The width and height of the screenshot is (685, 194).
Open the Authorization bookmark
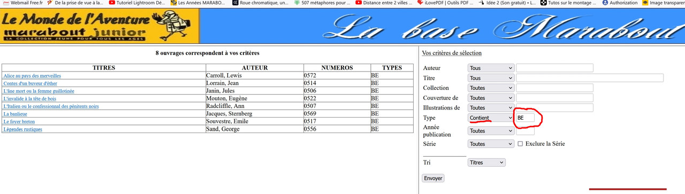(x=620, y=3)
